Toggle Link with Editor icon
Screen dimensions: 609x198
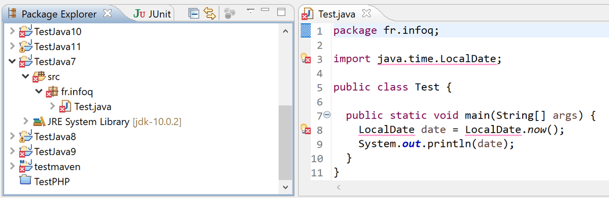[210, 14]
